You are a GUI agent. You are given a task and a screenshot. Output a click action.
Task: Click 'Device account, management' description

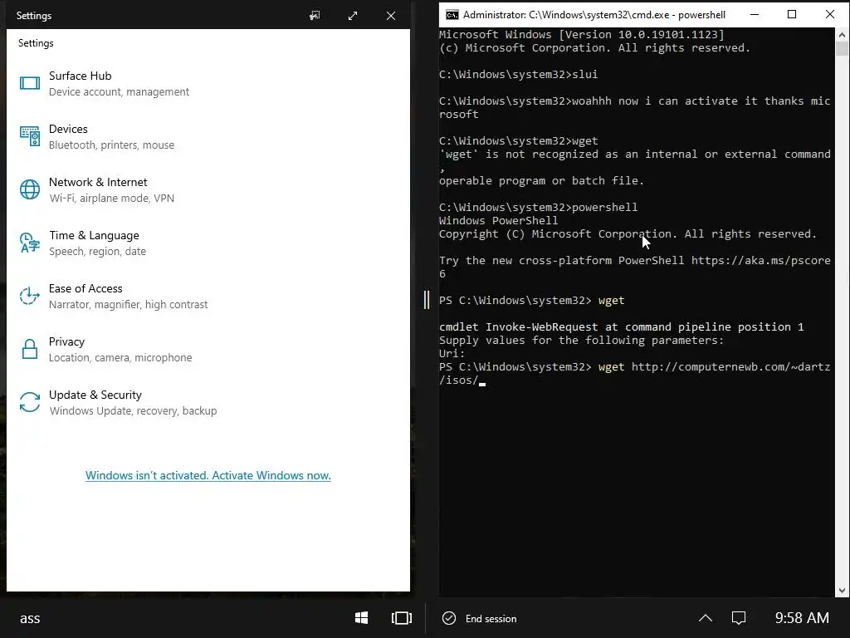click(120, 92)
